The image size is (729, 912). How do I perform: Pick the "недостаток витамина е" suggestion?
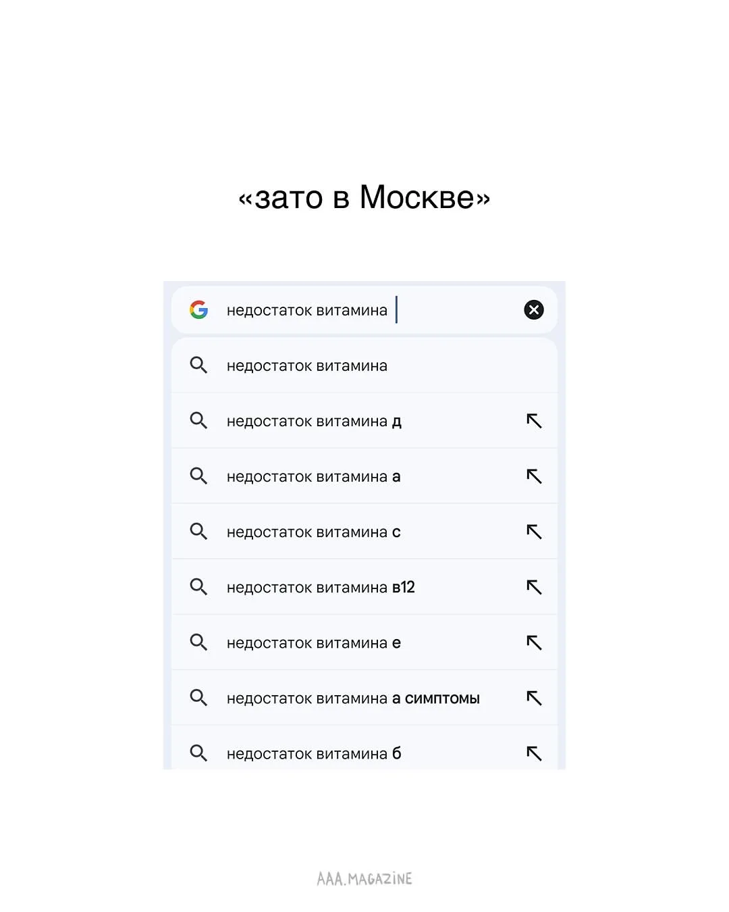click(314, 643)
